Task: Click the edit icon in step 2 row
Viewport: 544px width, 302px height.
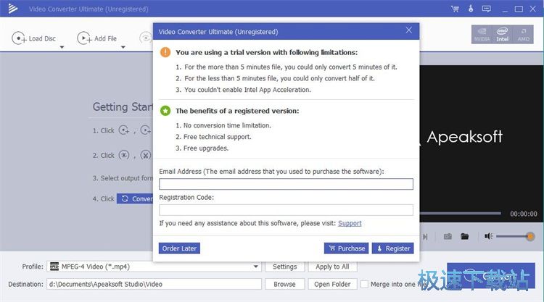Action: (x=145, y=155)
